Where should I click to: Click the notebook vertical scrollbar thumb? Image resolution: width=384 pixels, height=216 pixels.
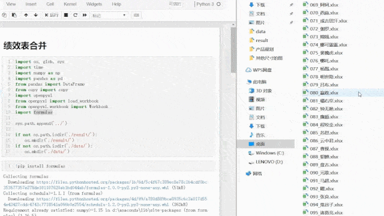(233, 50)
